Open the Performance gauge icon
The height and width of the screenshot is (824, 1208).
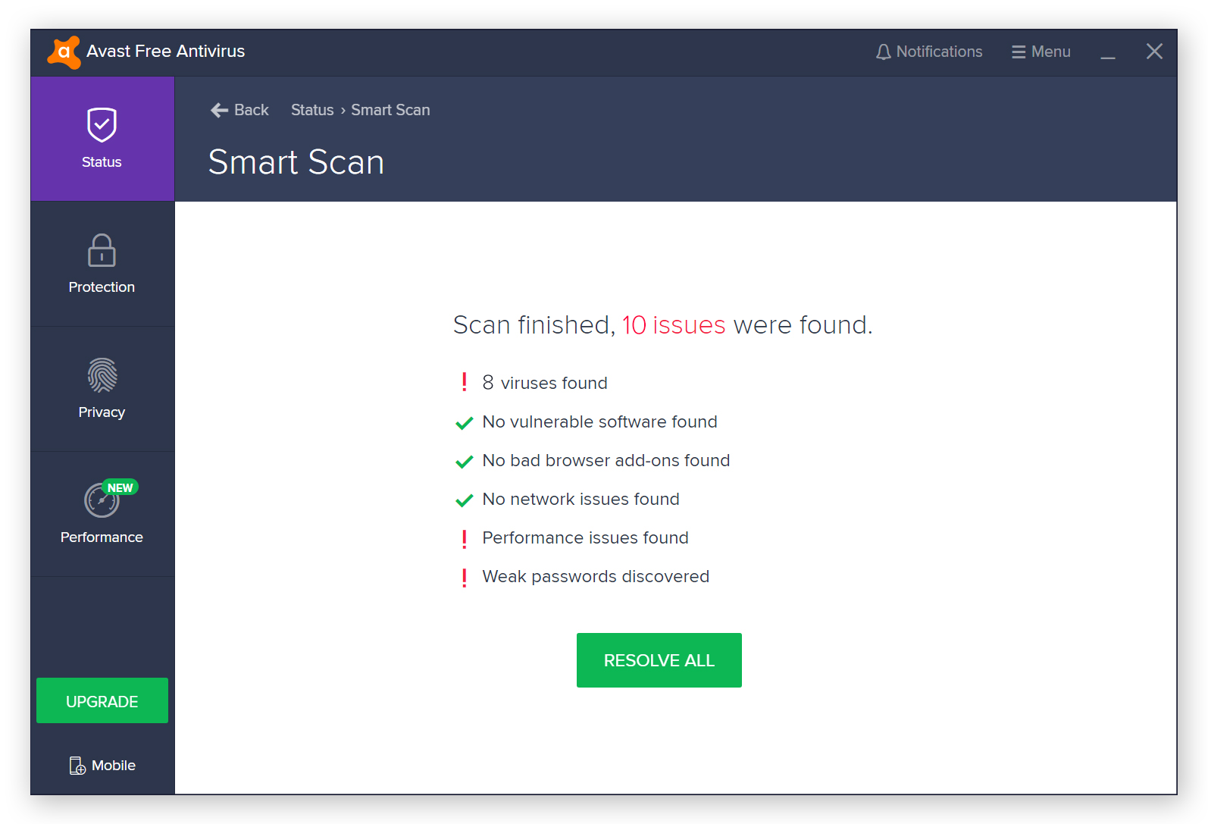point(102,500)
